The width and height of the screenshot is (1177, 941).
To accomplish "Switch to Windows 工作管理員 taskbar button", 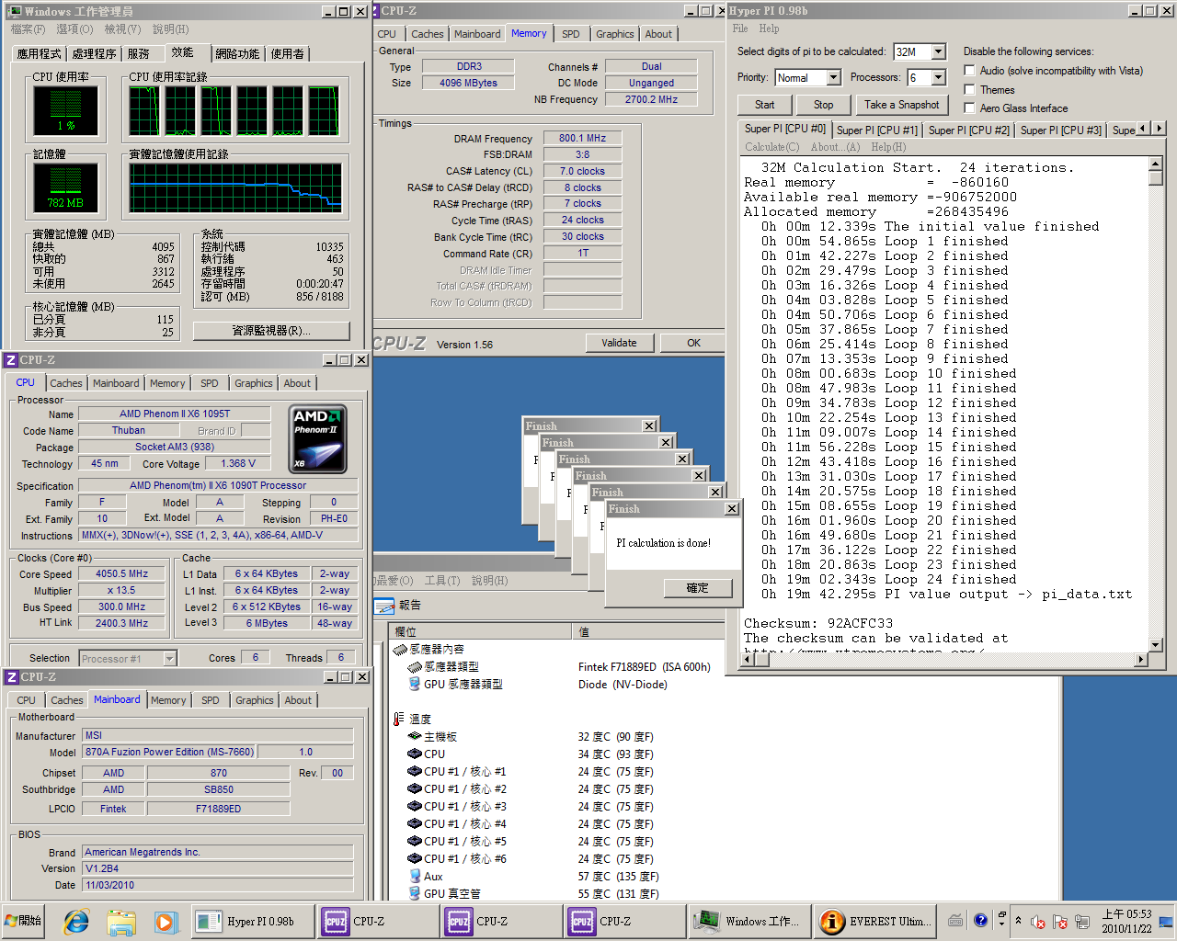I will tap(750, 922).
